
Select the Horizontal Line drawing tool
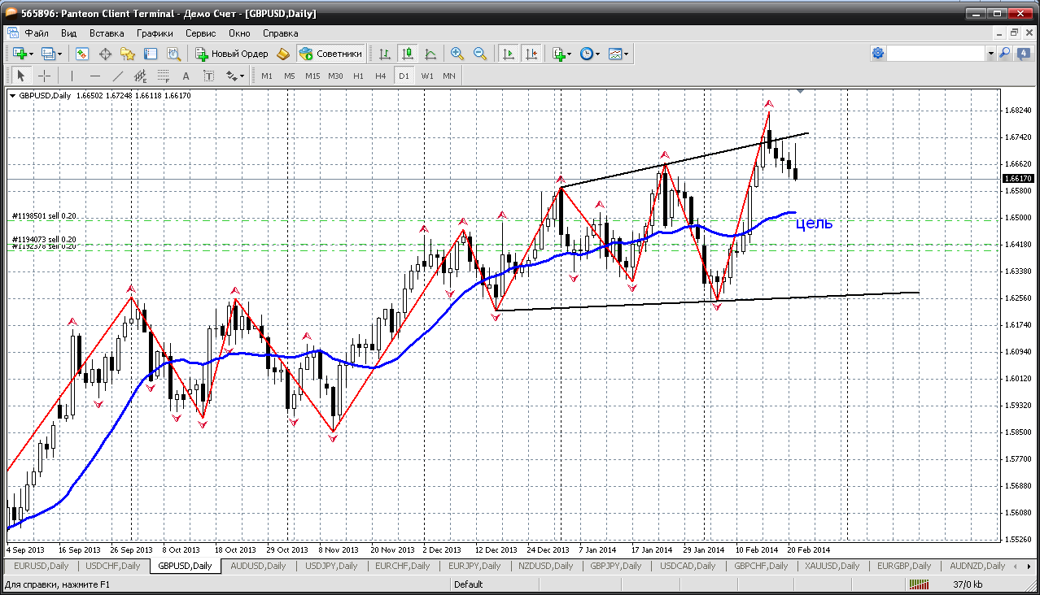point(94,76)
